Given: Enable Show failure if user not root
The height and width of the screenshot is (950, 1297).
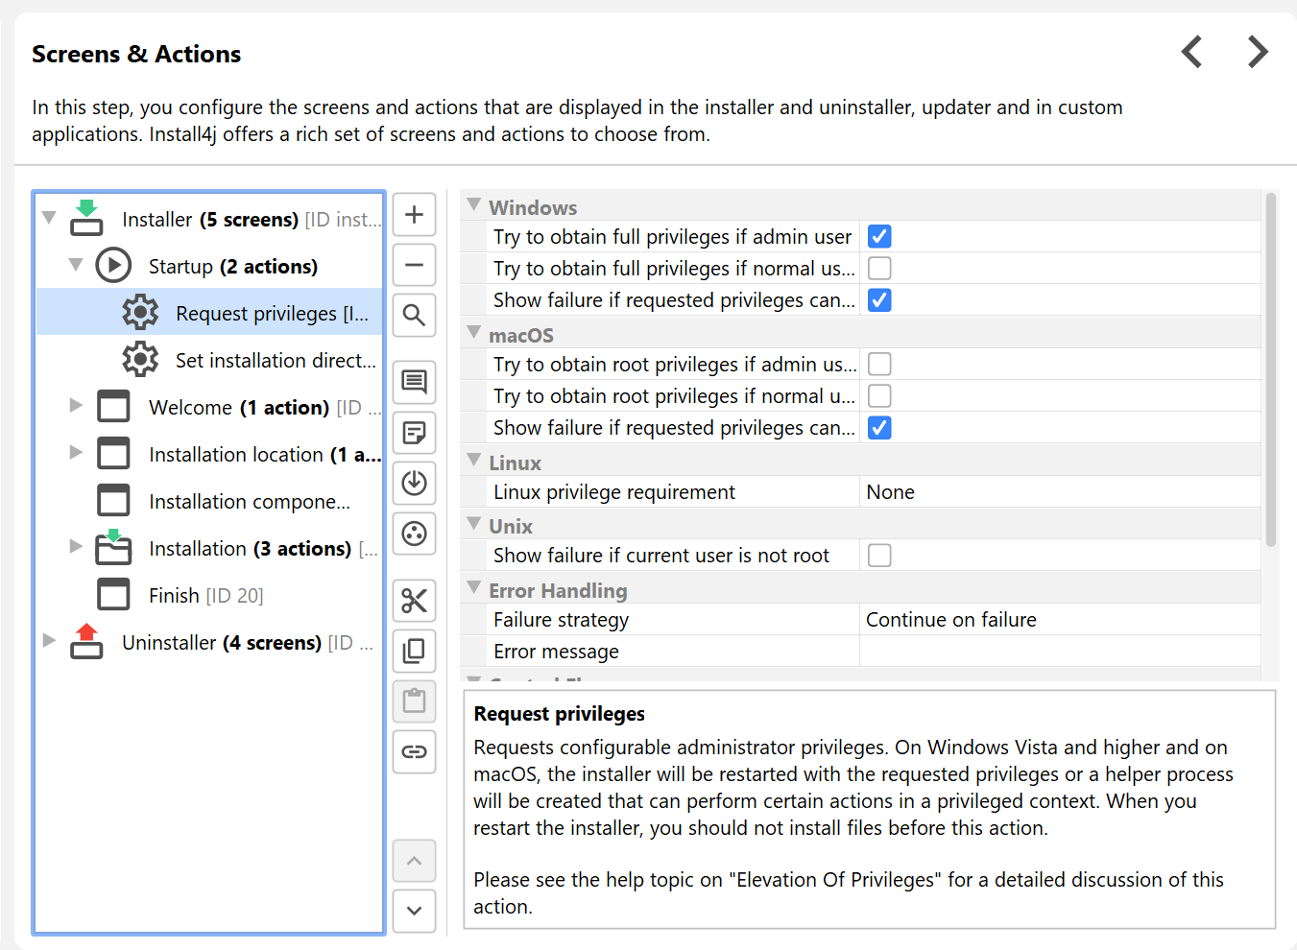Looking at the screenshot, I should [879, 556].
